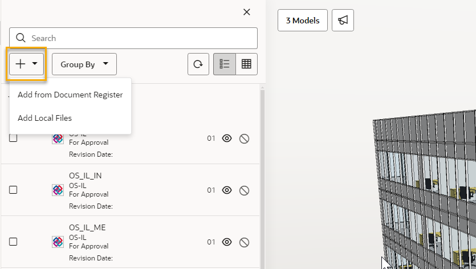
Task: Select the OS_IL_IN model name
Action: 86,176
